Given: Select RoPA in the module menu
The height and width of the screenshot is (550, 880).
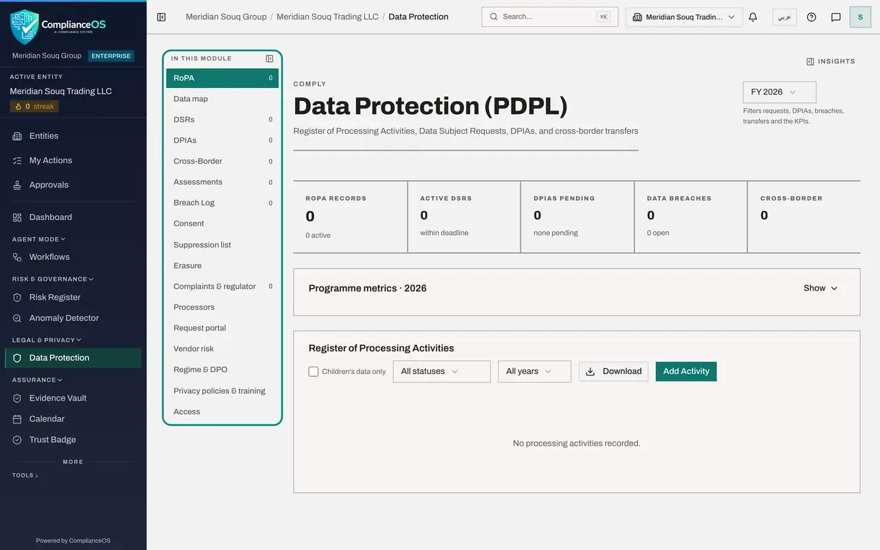Looking at the screenshot, I should coord(222,78).
